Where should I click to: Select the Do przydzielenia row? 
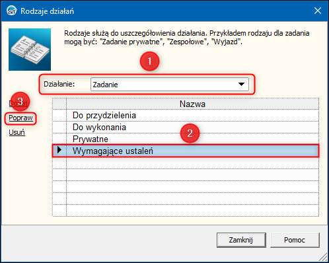186,116
